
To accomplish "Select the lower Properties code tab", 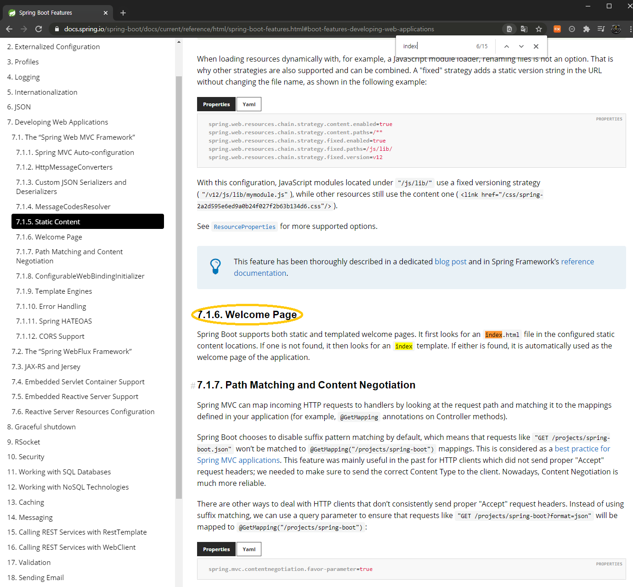I will (216, 549).
